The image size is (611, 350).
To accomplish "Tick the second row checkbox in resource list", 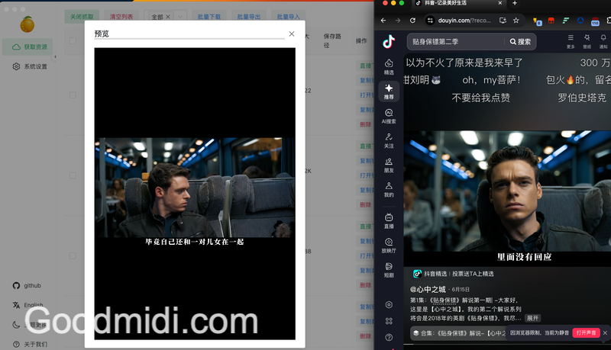I will click(x=73, y=175).
